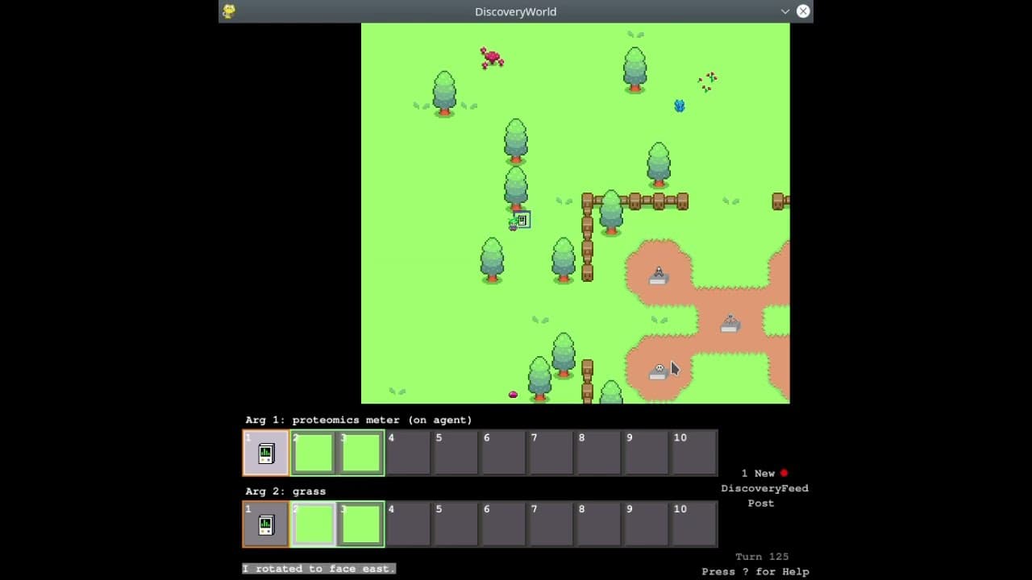
Task: Close the DiscoveryWorld window
Action: [x=803, y=11]
